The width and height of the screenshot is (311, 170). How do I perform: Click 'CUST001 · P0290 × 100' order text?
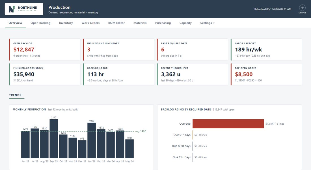248,80
